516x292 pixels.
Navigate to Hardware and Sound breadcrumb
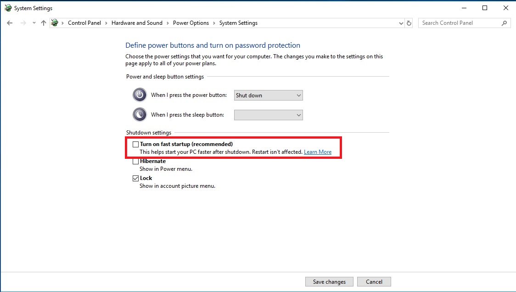click(x=137, y=23)
